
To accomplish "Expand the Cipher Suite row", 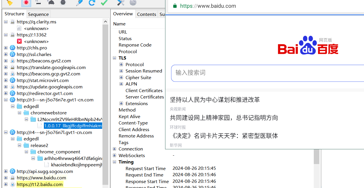I will coord(121,77).
